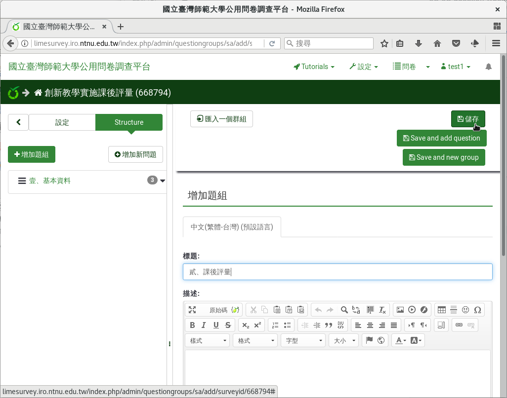
Task: Toggle underline formatting
Action: 216,325
